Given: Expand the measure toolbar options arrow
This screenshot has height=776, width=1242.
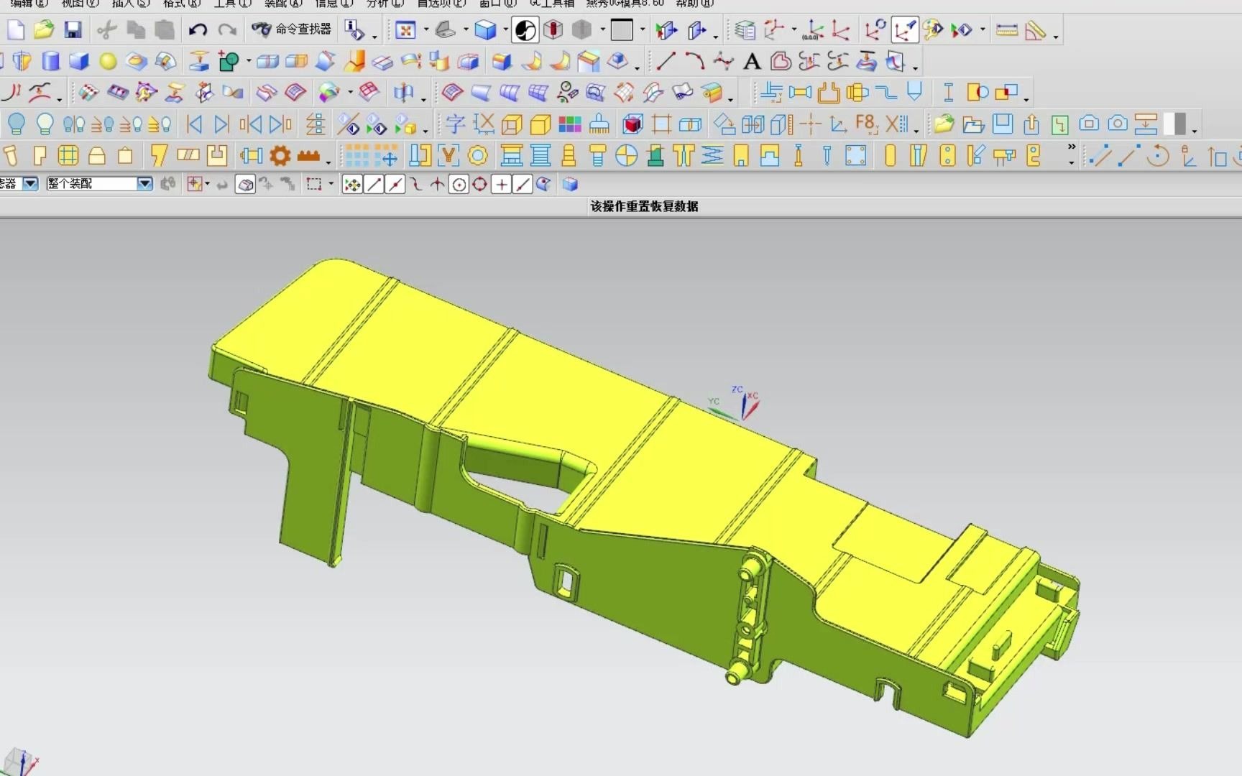Looking at the screenshot, I should [1056, 36].
